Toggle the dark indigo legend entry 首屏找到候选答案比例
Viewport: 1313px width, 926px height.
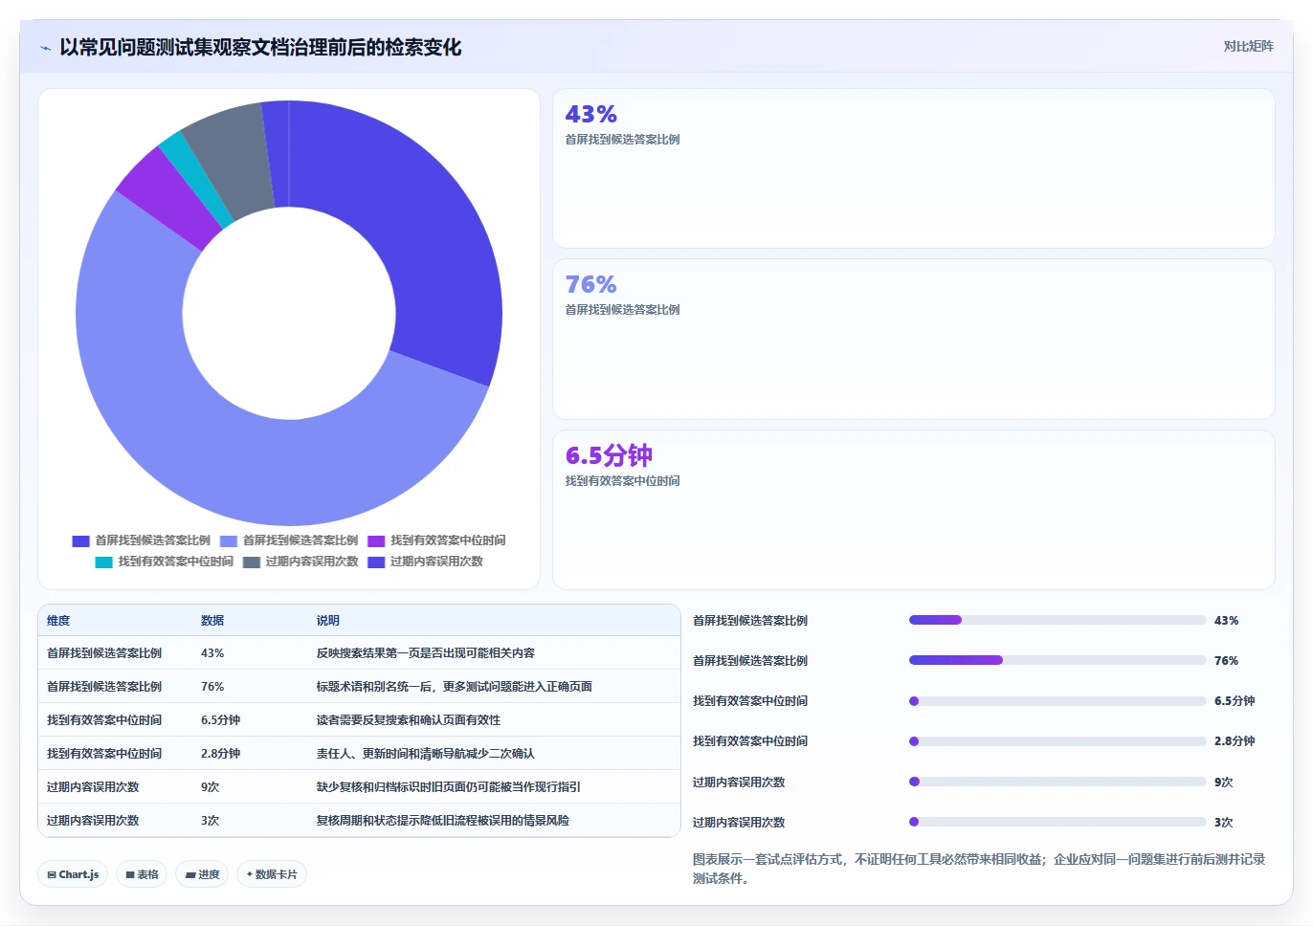pyautogui.click(x=141, y=540)
